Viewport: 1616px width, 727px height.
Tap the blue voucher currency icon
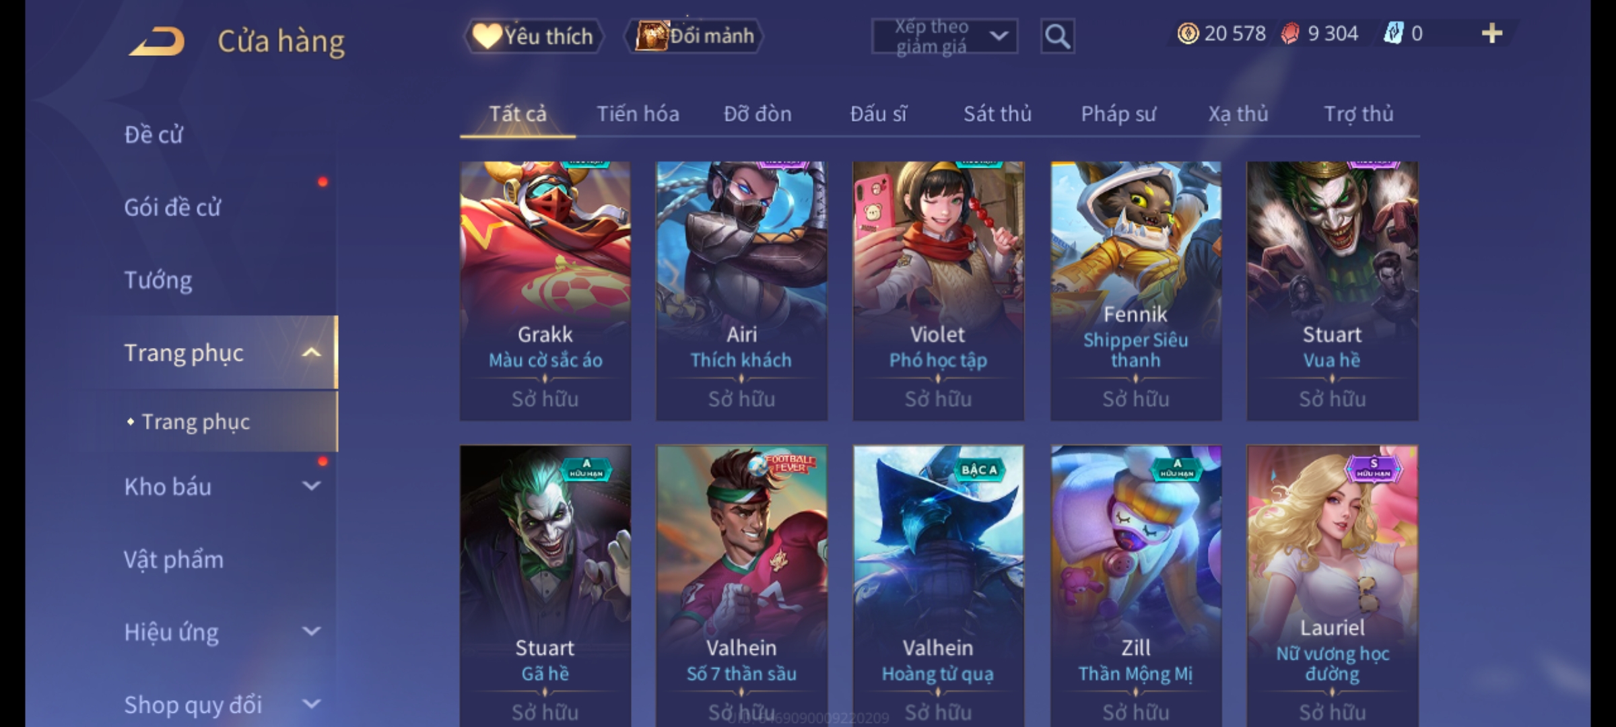click(1393, 33)
